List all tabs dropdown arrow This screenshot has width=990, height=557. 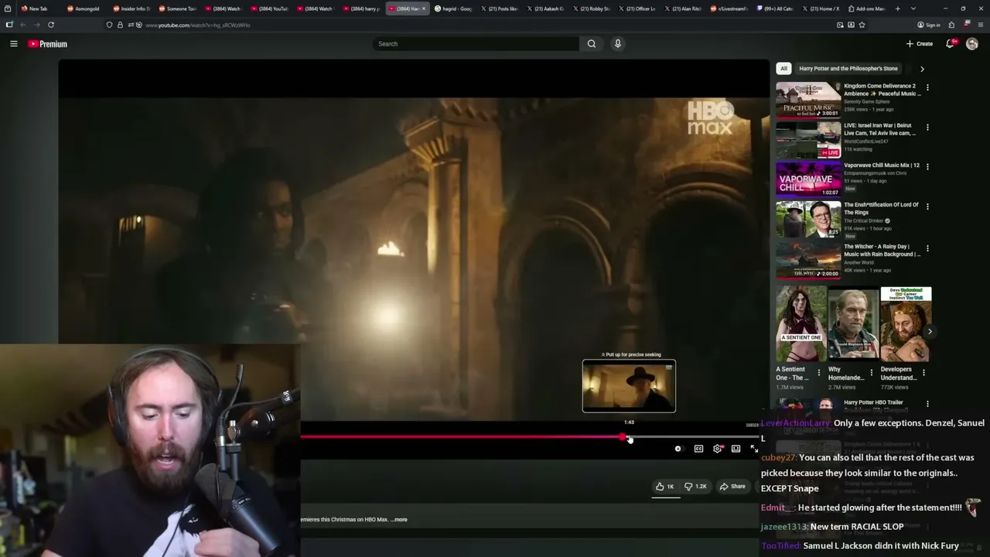[913, 9]
